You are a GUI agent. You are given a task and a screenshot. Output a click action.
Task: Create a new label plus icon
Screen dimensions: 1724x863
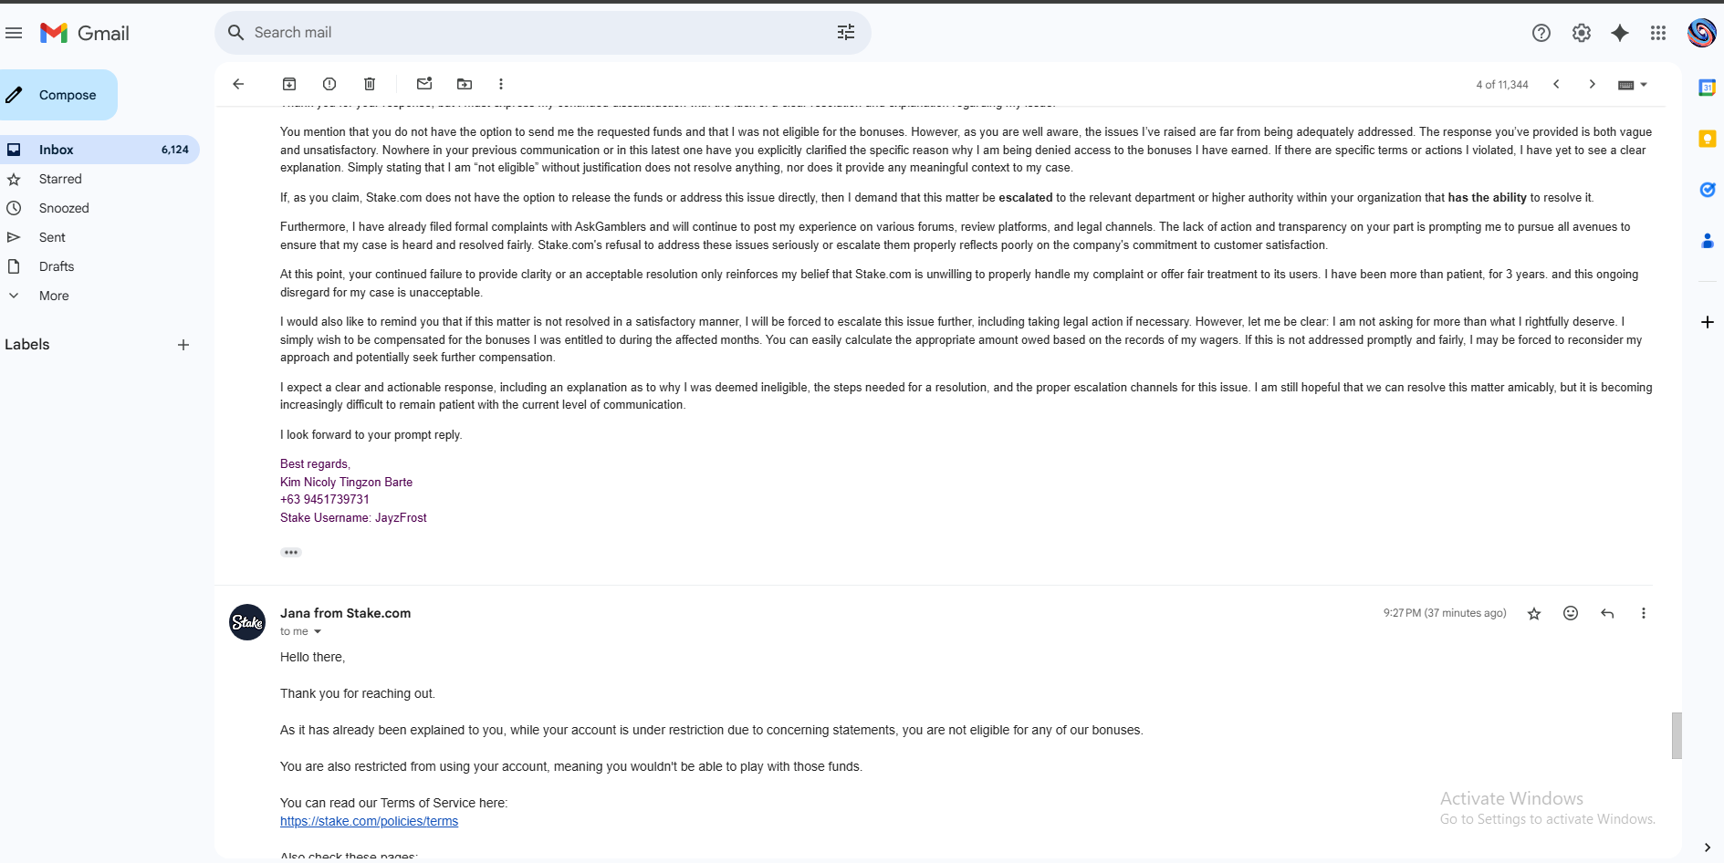(183, 345)
